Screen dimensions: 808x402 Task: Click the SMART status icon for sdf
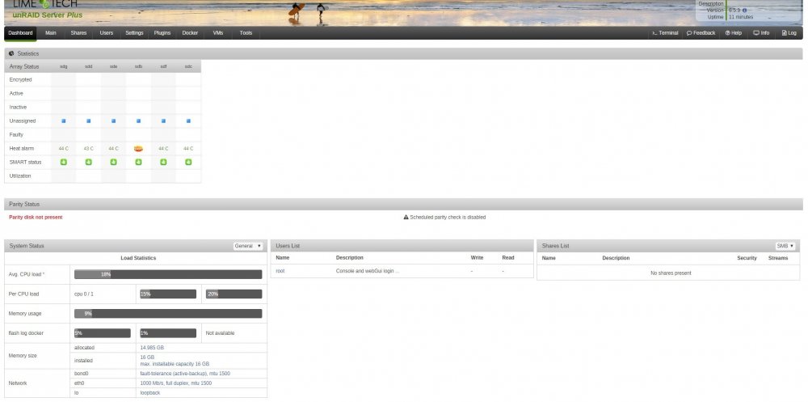[163, 162]
